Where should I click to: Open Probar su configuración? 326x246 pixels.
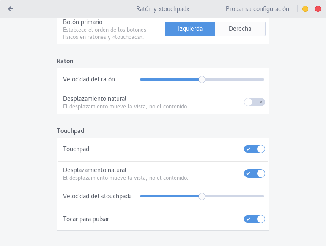click(x=257, y=9)
